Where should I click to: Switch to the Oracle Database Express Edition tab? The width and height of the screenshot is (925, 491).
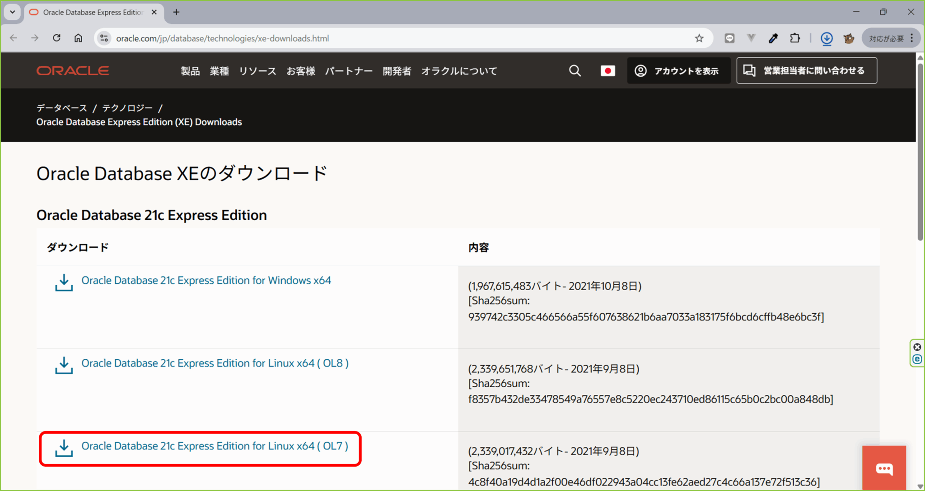(90, 12)
